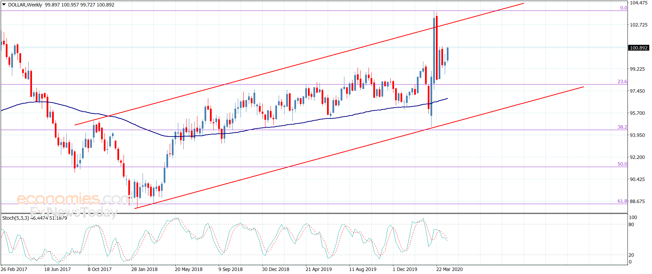Select the 50.0 Fibonacci level label

click(622, 164)
